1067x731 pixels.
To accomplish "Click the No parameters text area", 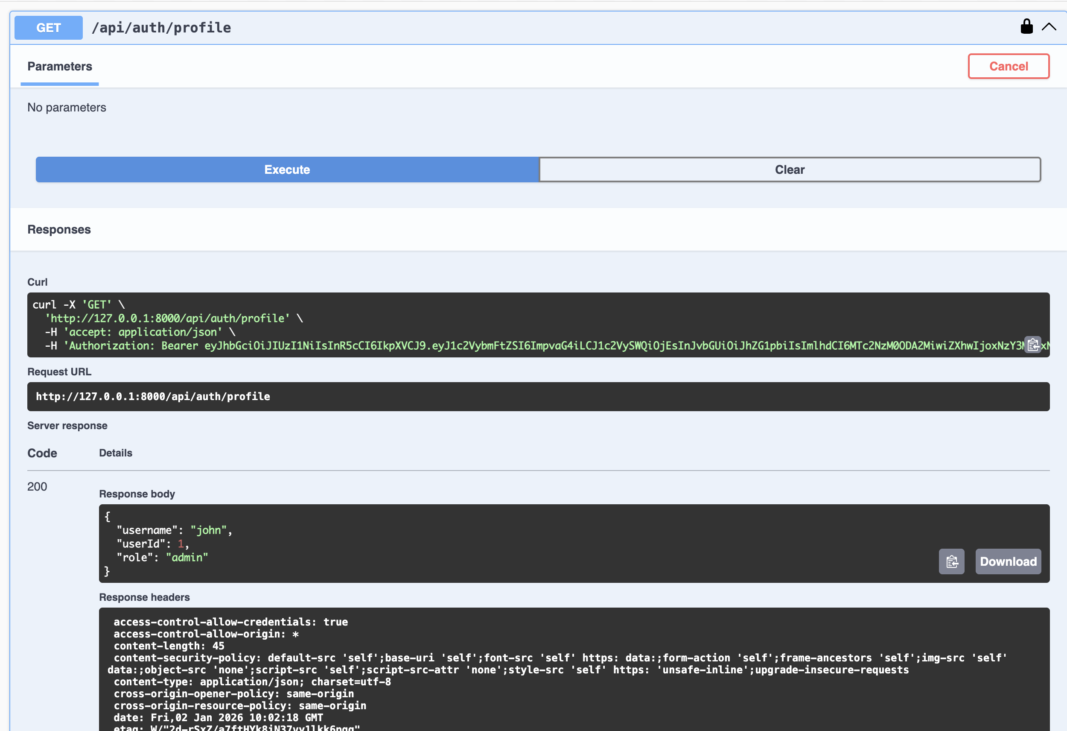I will 67,107.
